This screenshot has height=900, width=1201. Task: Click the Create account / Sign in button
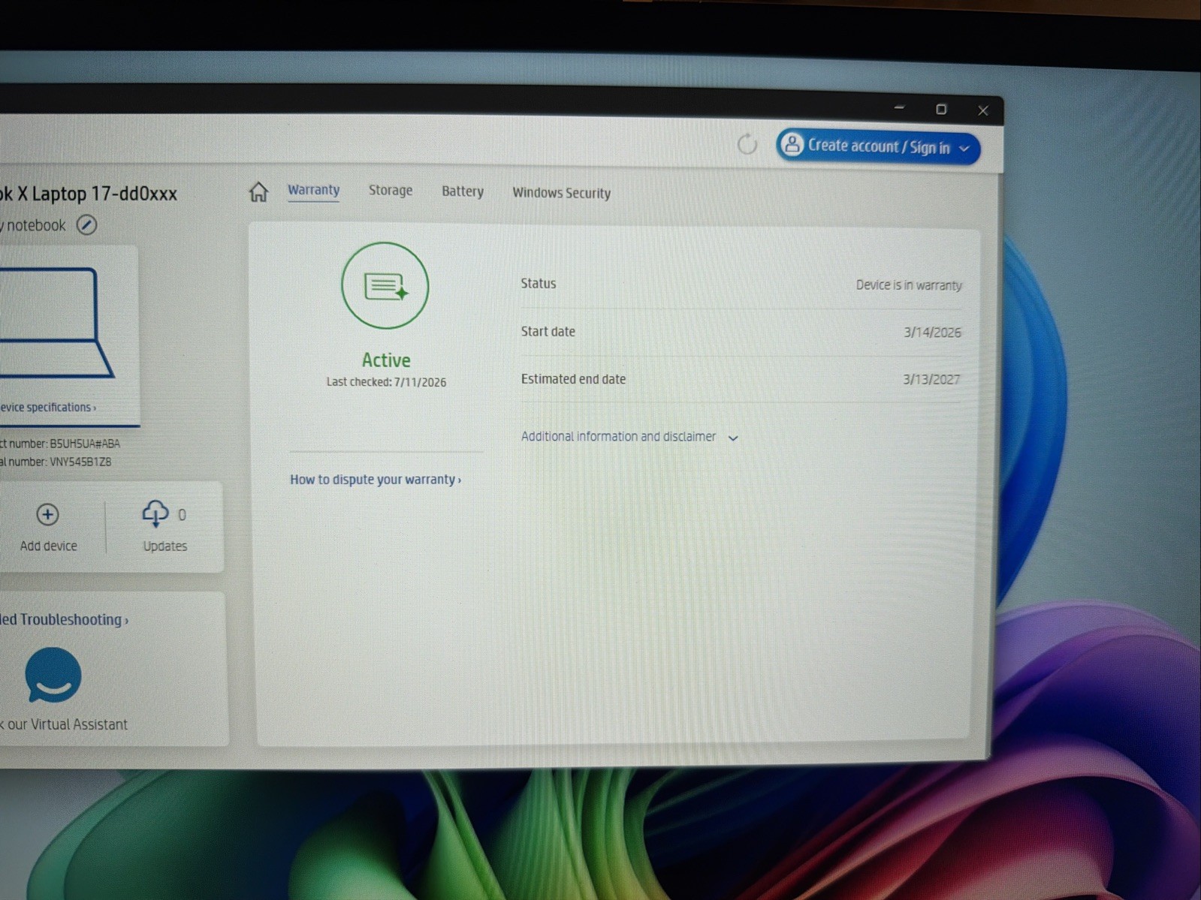coord(878,146)
